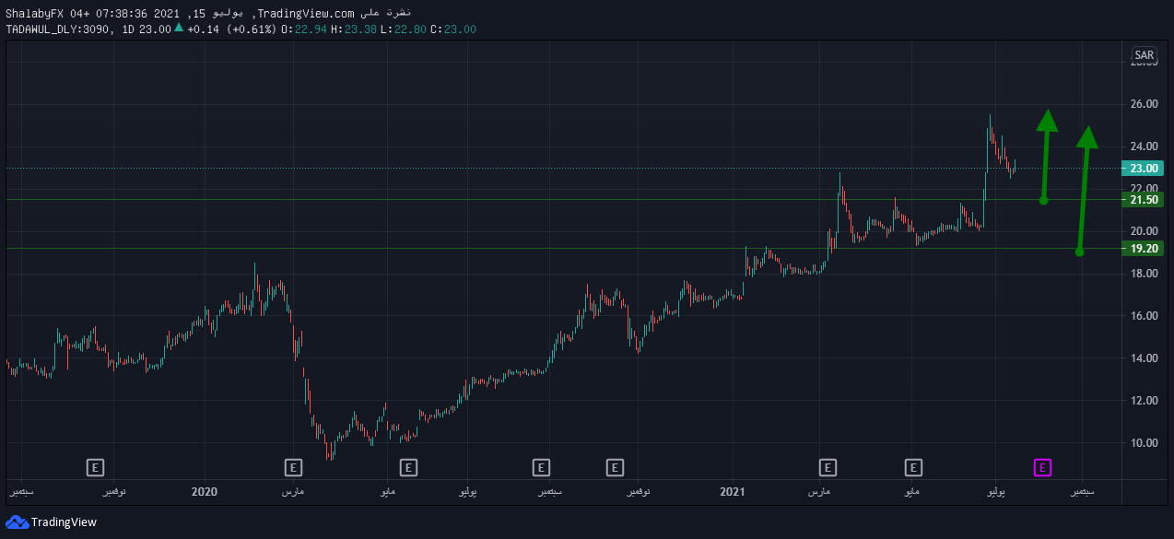Open the E marker just after مايو 2020

409,467
